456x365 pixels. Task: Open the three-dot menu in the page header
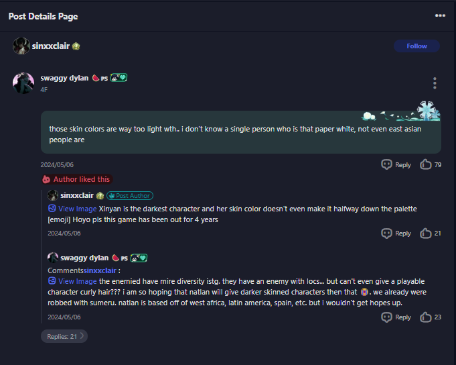pos(440,15)
